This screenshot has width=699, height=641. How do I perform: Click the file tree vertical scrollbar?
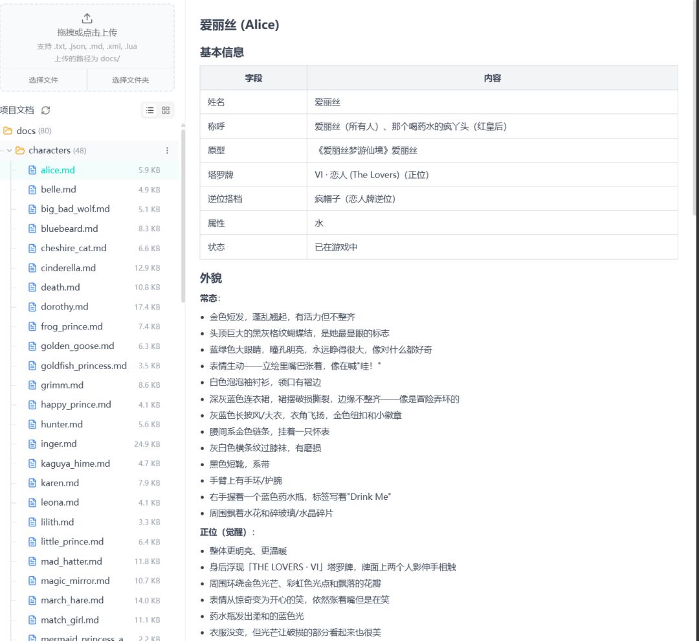tap(183, 214)
